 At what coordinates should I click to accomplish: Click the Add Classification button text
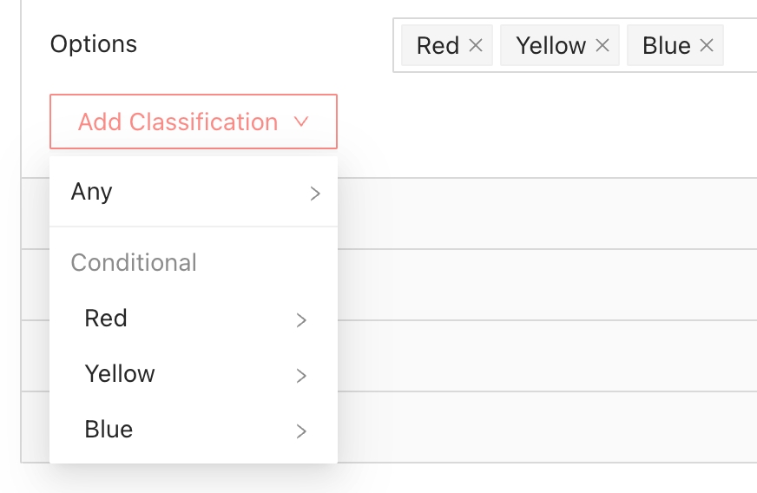click(178, 122)
